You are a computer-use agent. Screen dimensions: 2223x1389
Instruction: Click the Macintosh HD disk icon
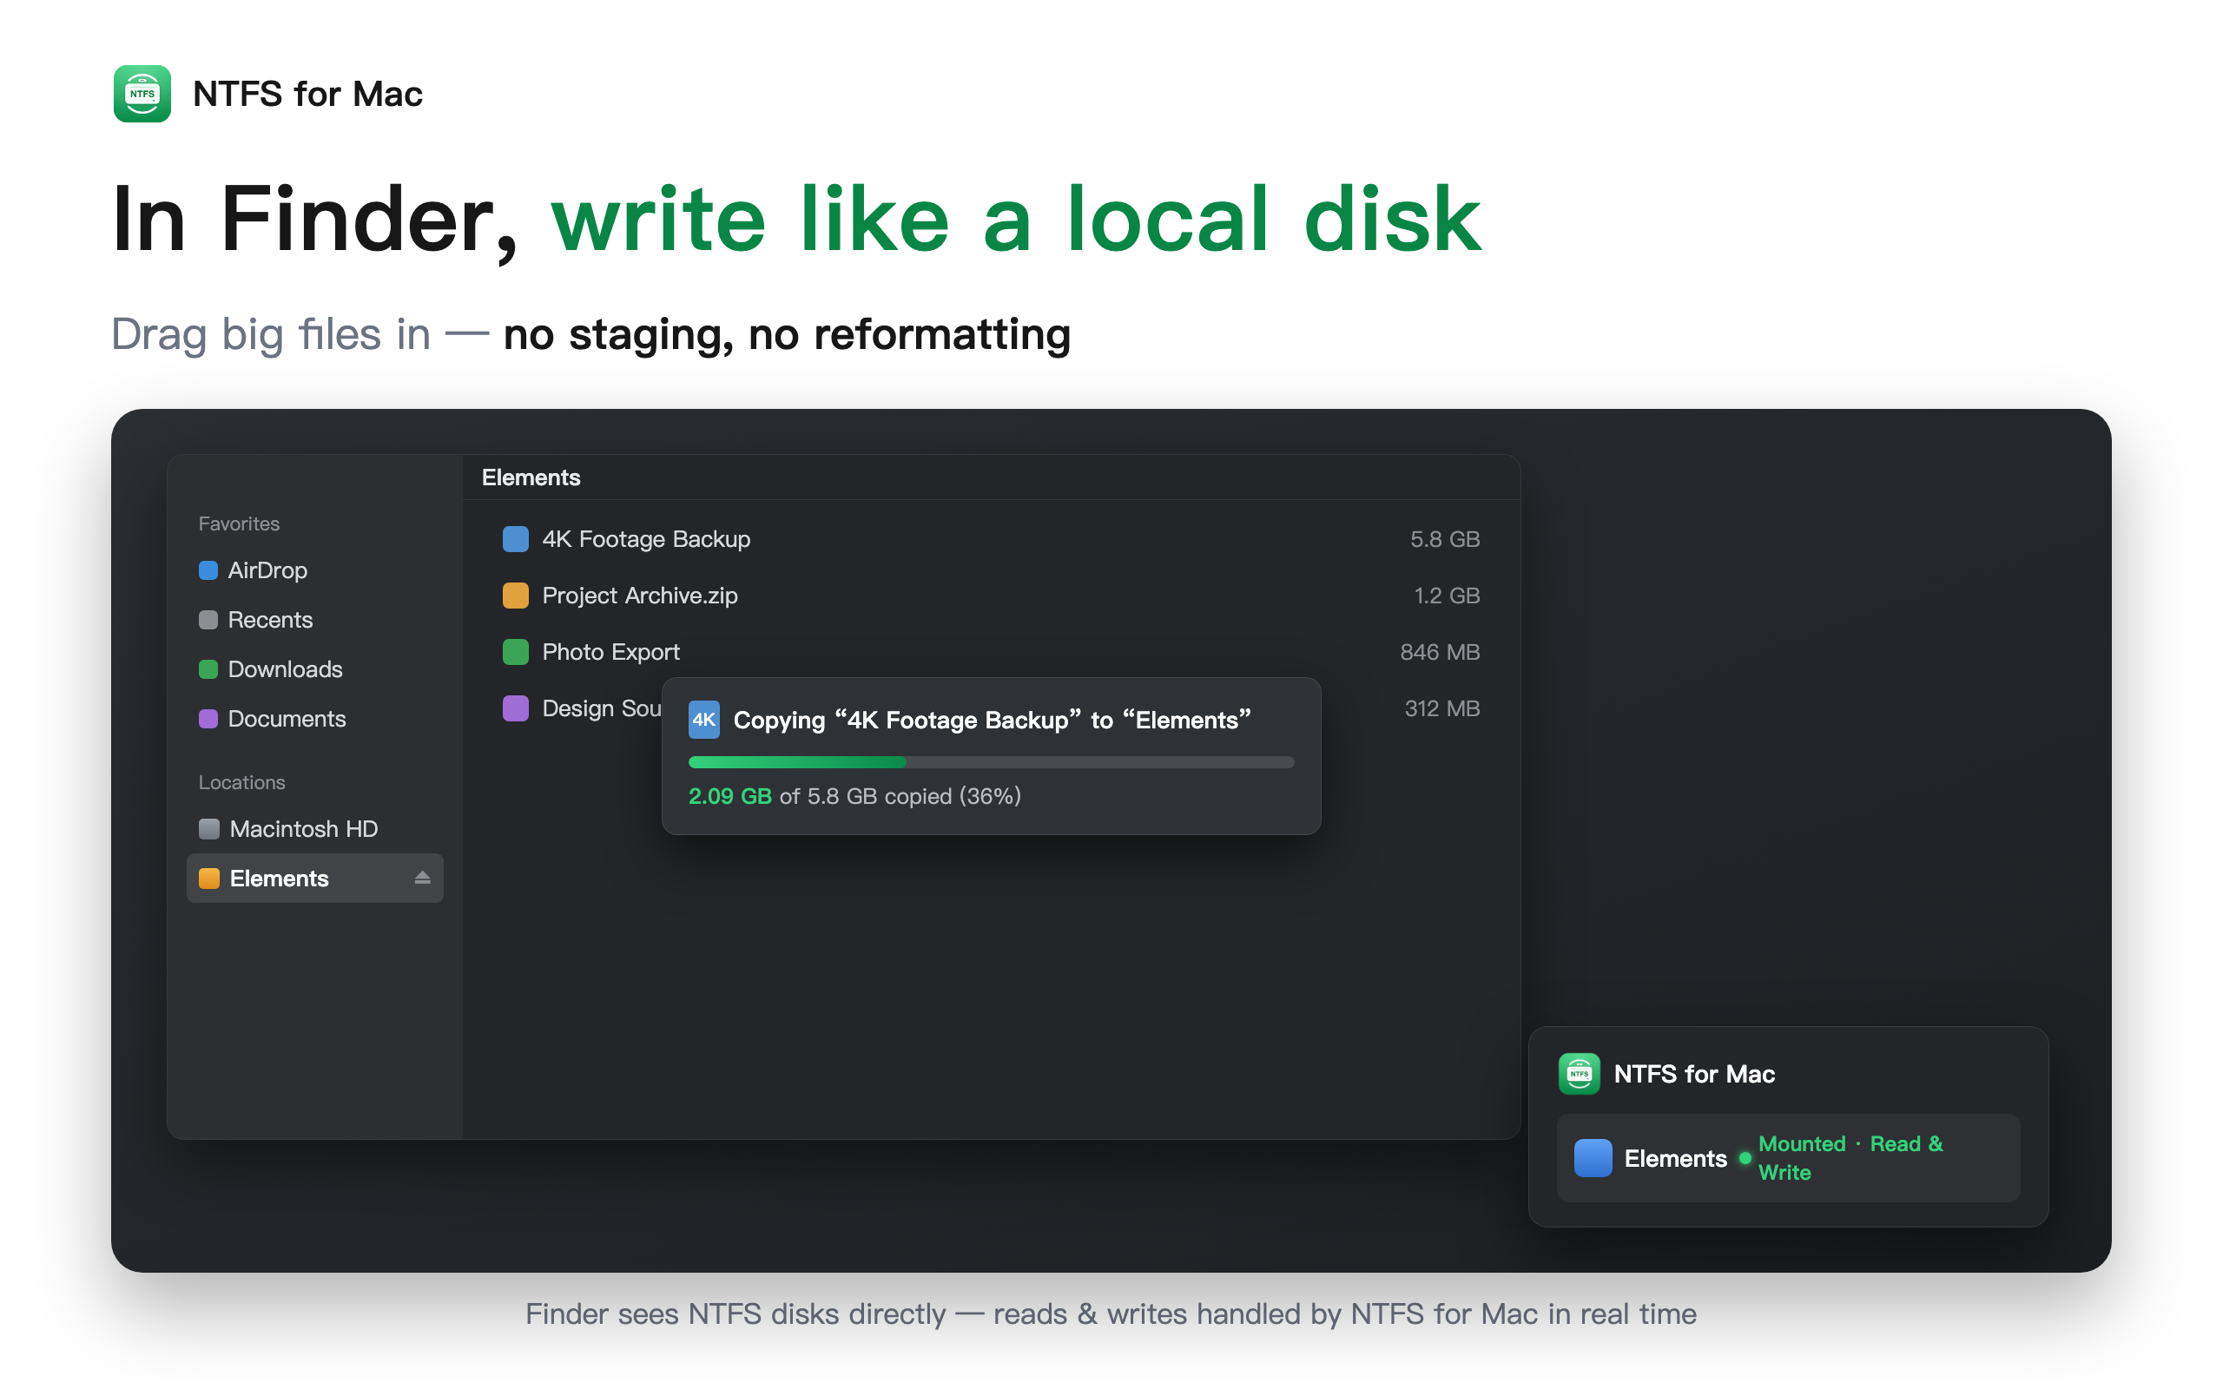tap(209, 828)
